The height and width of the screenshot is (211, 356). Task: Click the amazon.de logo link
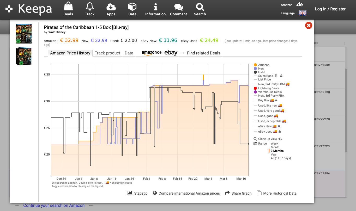tap(152, 53)
